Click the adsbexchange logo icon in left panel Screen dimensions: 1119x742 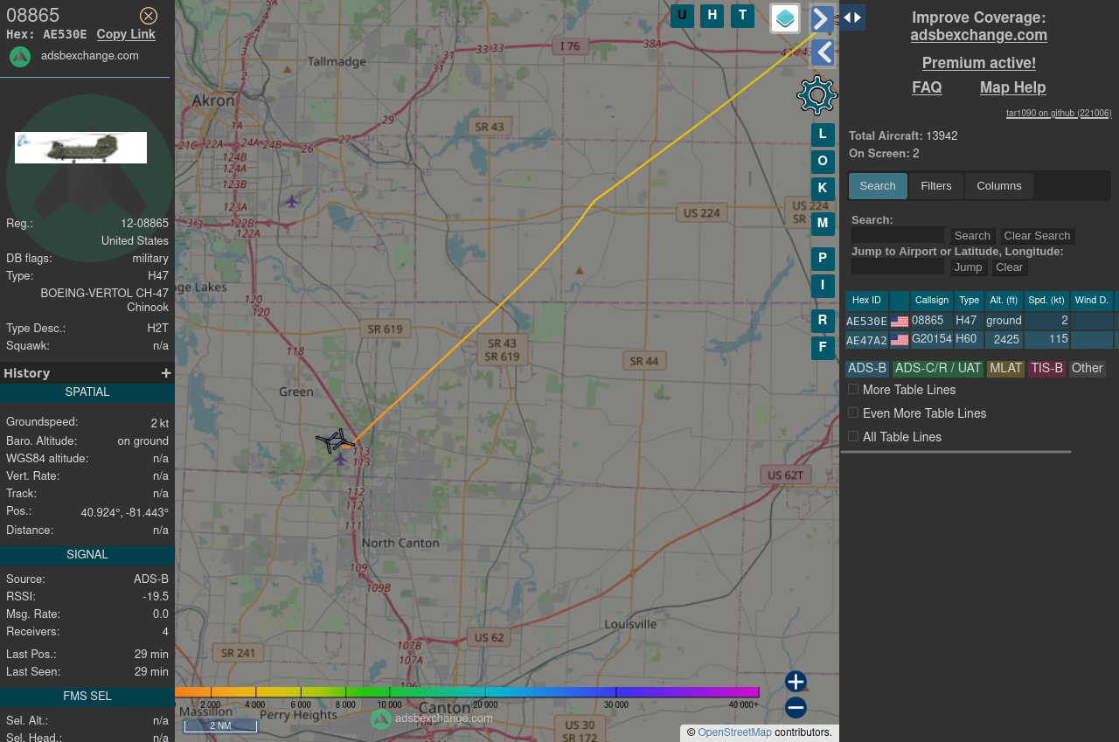pos(20,57)
